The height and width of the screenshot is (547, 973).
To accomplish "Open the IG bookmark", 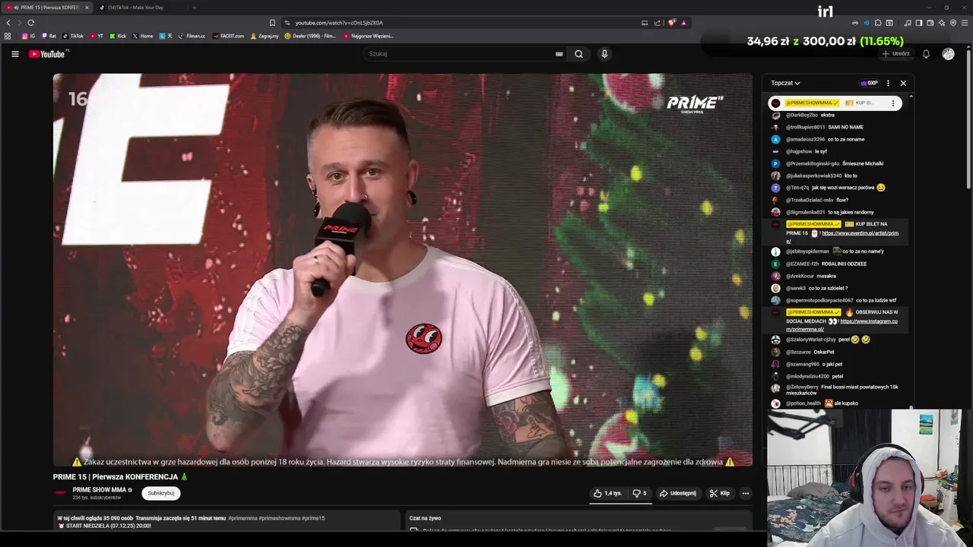I will click(28, 36).
